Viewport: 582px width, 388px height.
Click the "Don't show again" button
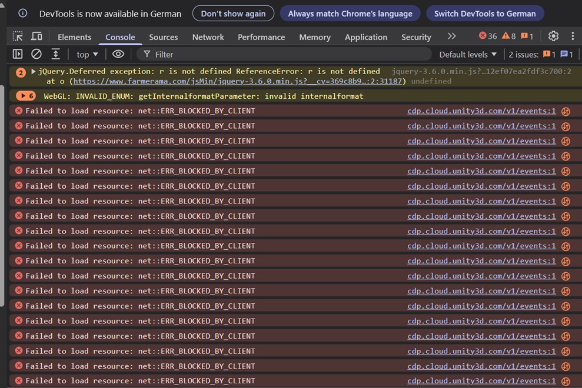(233, 14)
